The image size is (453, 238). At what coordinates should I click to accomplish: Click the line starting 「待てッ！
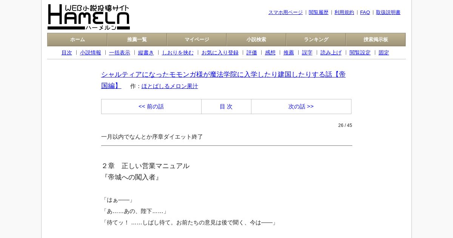(190, 223)
